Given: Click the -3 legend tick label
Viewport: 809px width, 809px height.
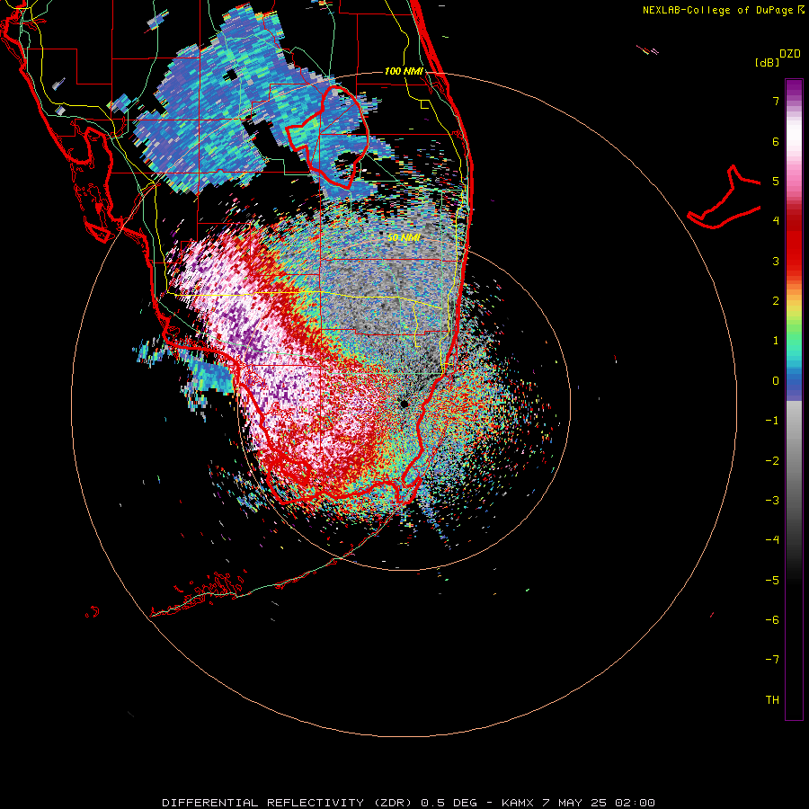Looking at the screenshot, I should (772, 500).
